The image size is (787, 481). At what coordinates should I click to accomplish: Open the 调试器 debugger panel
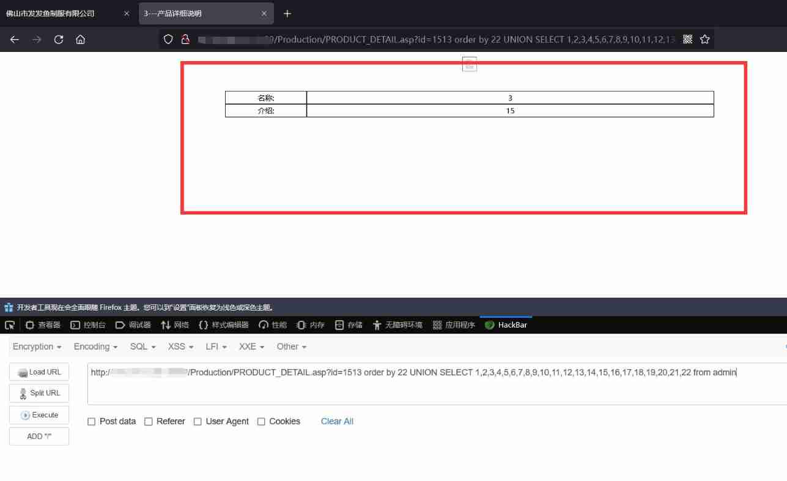click(x=133, y=325)
